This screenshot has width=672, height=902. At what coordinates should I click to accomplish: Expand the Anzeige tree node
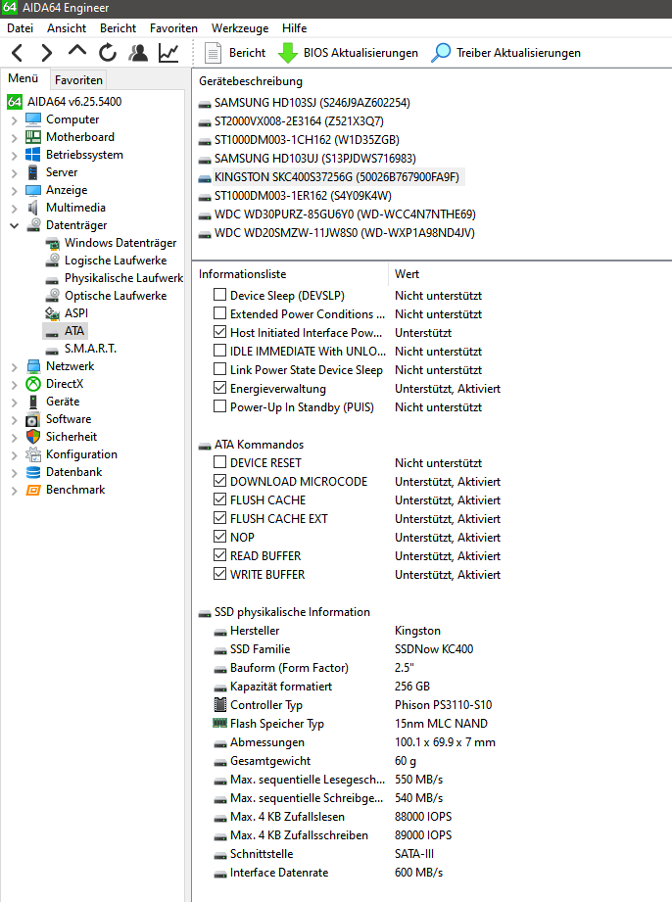pyautogui.click(x=15, y=191)
